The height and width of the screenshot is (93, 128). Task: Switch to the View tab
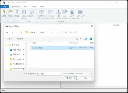26,7
